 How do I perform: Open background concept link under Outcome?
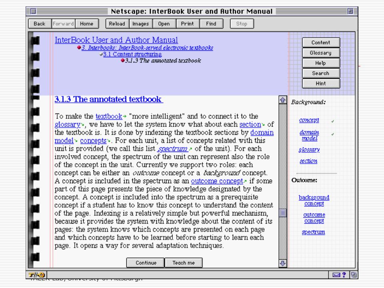[x=314, y=200]
